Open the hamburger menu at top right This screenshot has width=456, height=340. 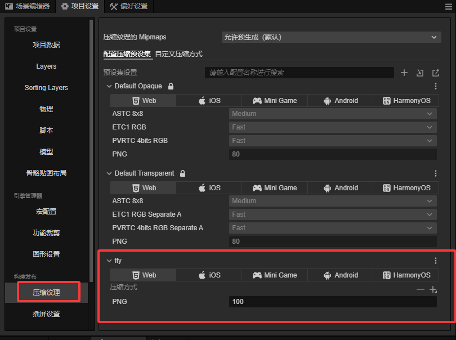coord(449,6)
